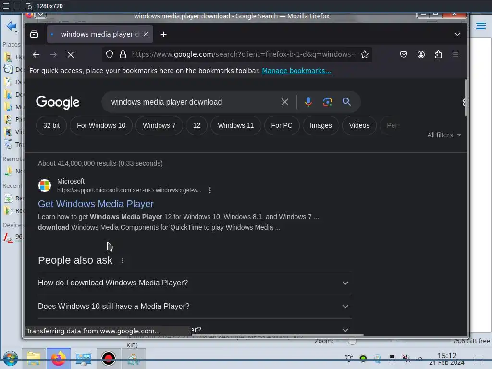This screenshot has height=369, width=492.
Task: Bookmark this page with the star
Action: coord(364,55)
